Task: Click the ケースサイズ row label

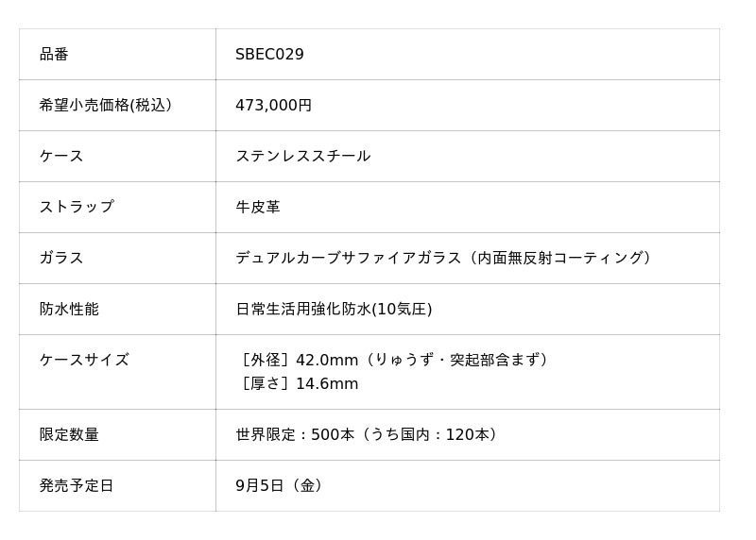Action: [x=84, y=361]
